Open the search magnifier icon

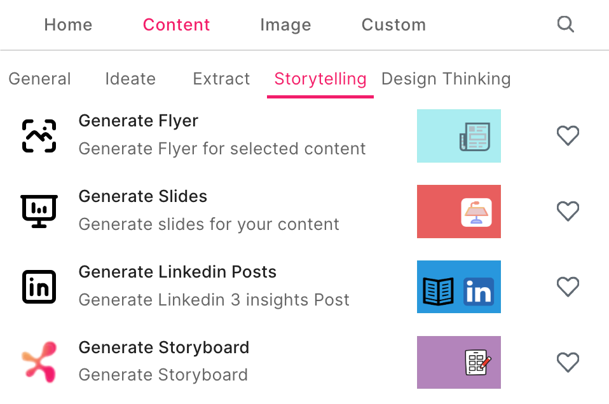point(566,24)
